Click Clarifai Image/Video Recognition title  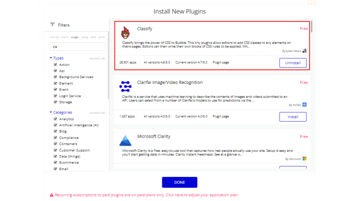(x=170, y=82)
